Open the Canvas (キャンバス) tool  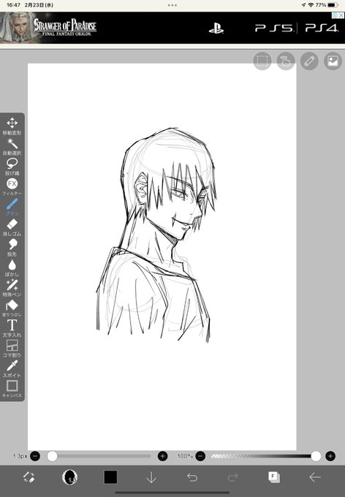[12, 389]
